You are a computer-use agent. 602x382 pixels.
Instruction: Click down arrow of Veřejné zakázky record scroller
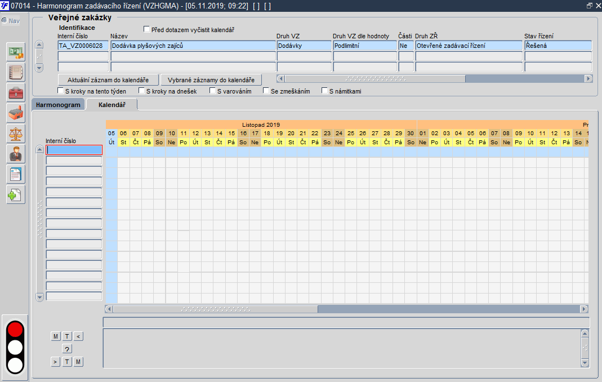(x=39, y=68)
